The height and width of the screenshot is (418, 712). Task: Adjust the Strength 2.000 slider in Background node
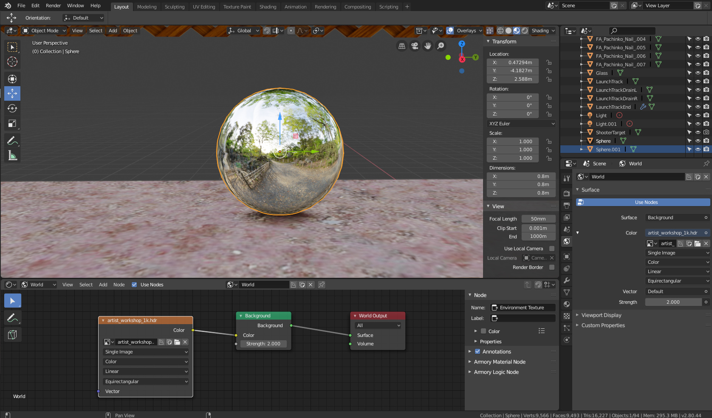click(x=263, y=344)
